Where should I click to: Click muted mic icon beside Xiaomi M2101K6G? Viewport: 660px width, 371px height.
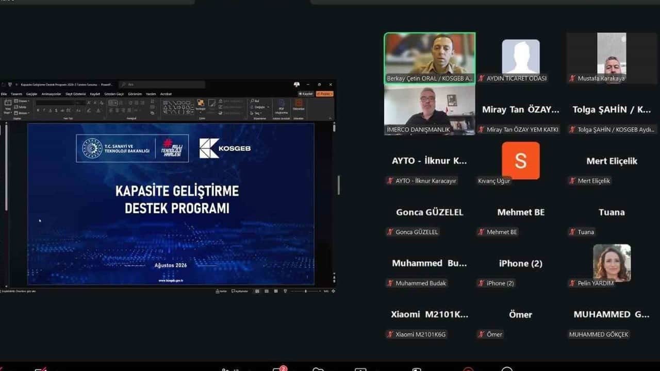coord(390,334)
